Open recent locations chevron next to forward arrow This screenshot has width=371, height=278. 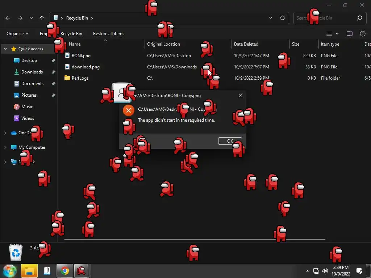tap(31, 18)
